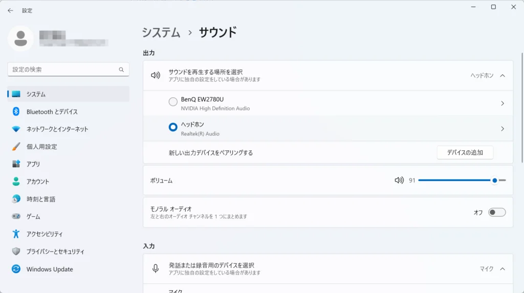Click the 個人用設定 paintbrush icon

click(16, 147)
